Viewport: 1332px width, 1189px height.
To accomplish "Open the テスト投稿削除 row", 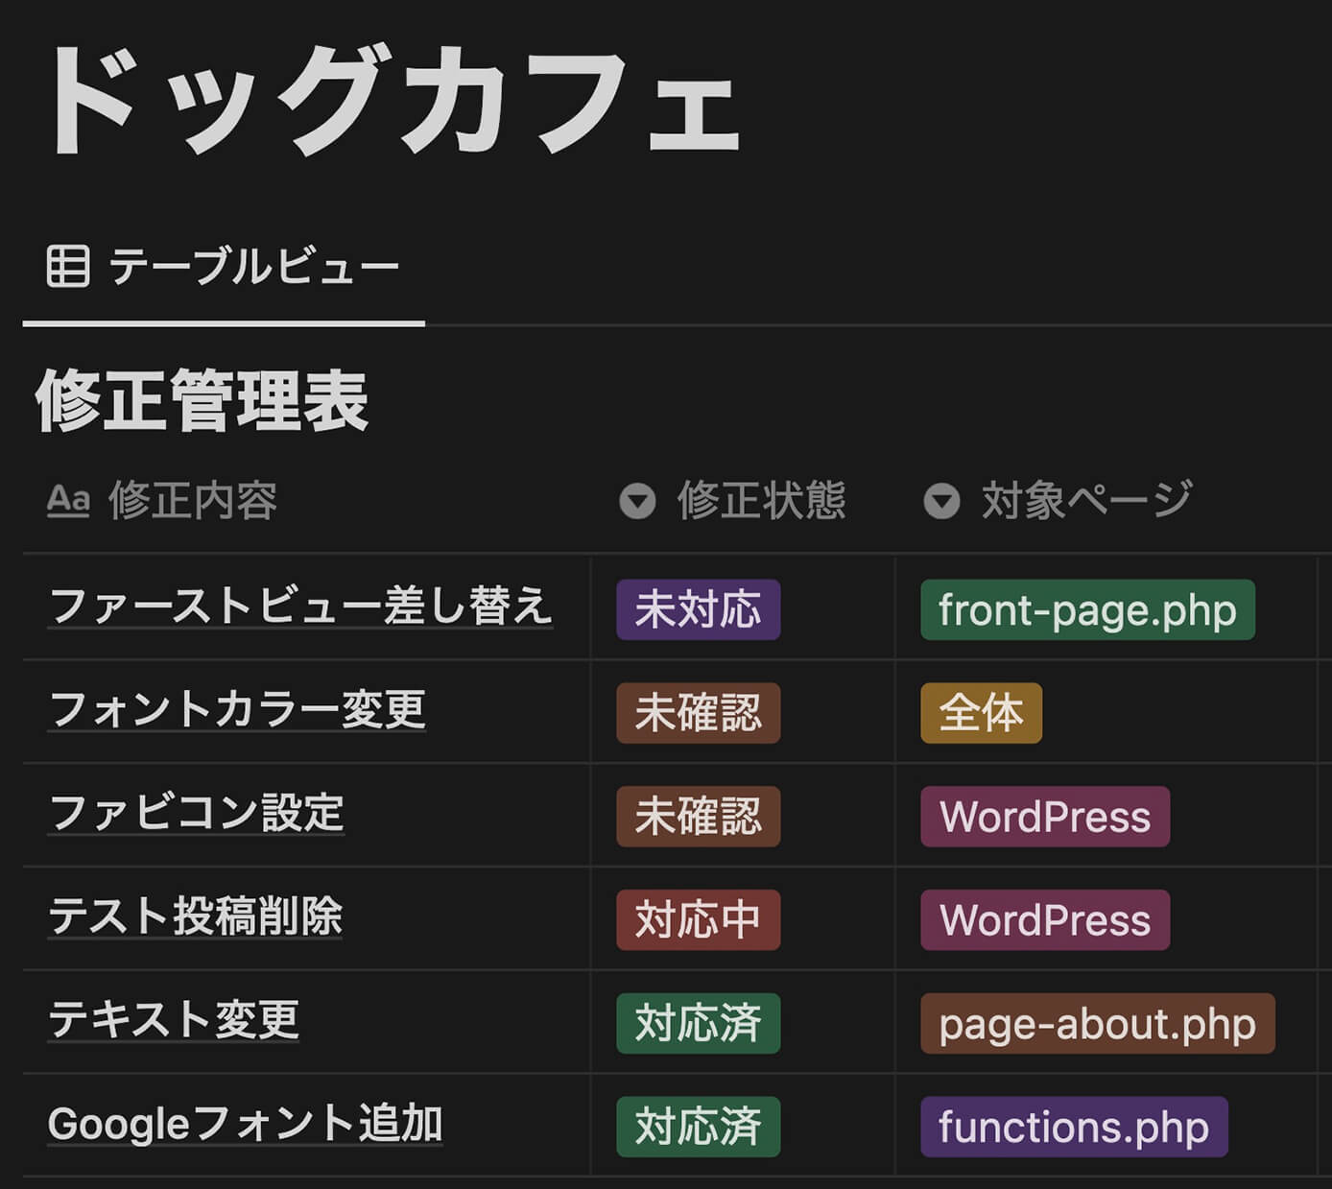I will click(195, 917).
